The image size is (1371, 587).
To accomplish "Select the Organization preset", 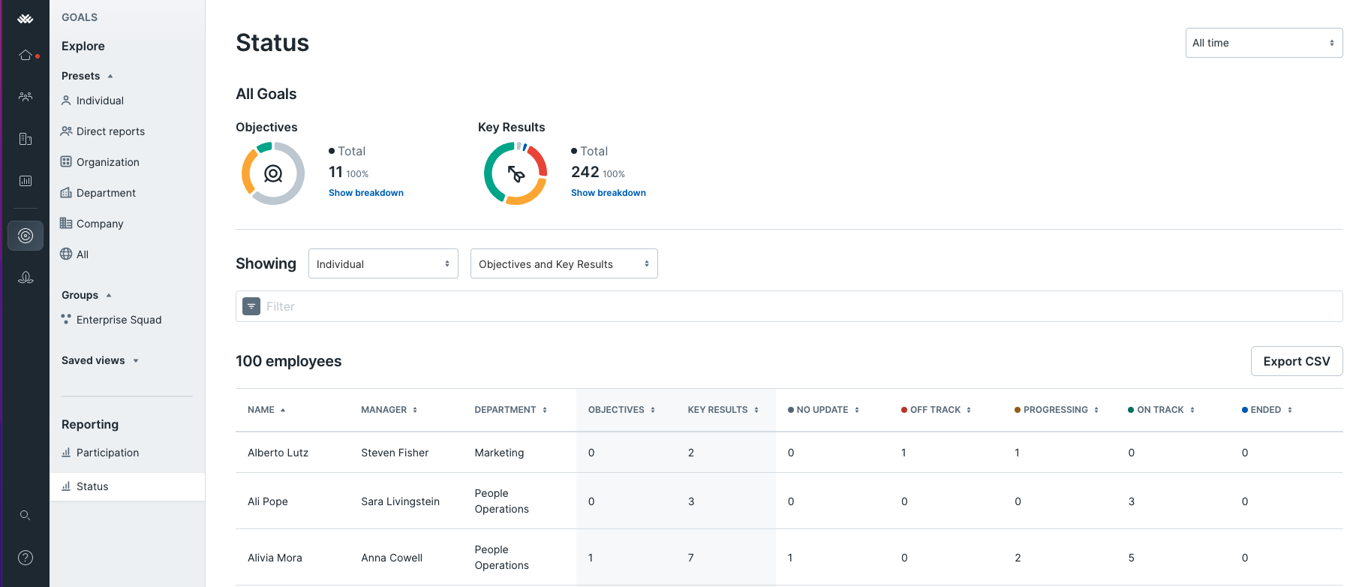I will tap(100, 162).
